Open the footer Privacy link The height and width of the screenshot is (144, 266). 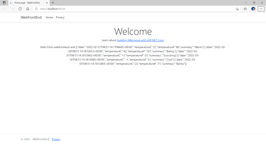tap(56, 139)
